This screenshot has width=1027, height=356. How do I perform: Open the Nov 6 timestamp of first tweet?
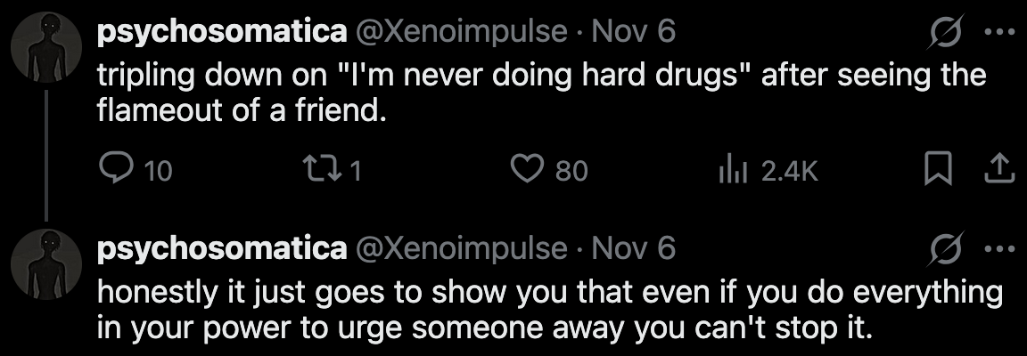click(x=633, y=33)
